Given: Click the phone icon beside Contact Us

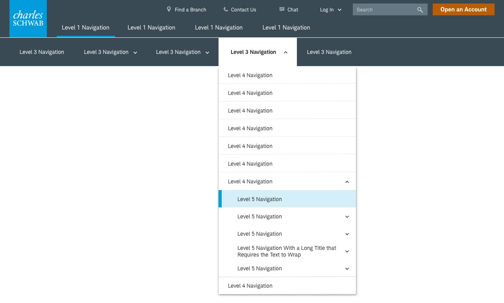Looking at the screenshot, I should [226, 9].
